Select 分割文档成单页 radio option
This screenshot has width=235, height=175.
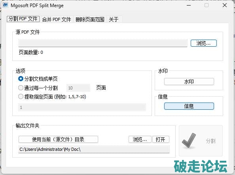tap(21, 79)
